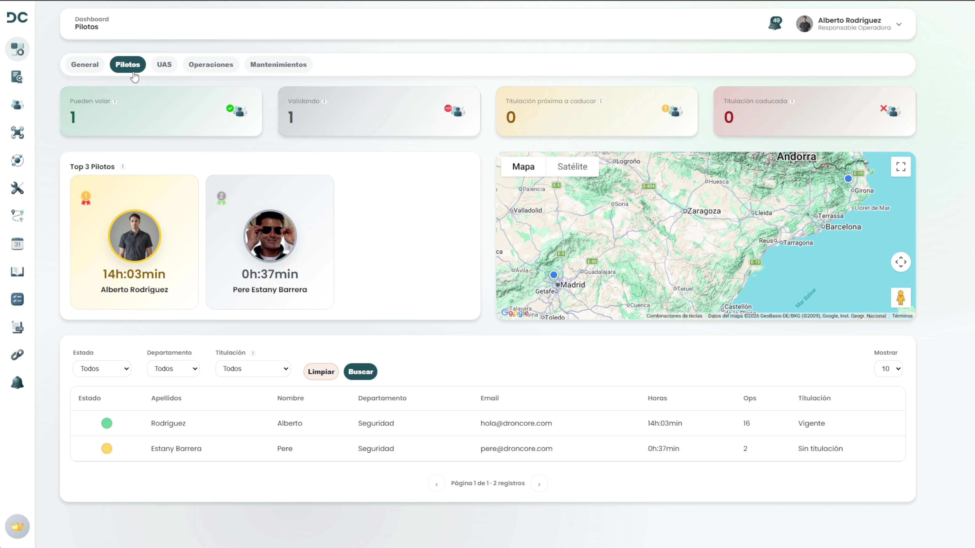This screenshot has height=548, width=975.
Task: Open the Titulación filter dropdown
Action: [x=253, y=369]
